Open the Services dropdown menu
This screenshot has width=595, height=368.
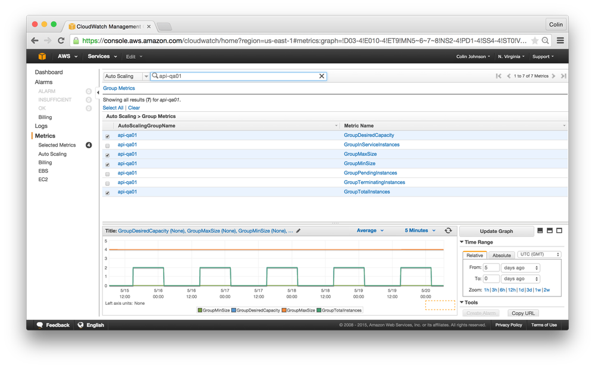coord(102,56)
